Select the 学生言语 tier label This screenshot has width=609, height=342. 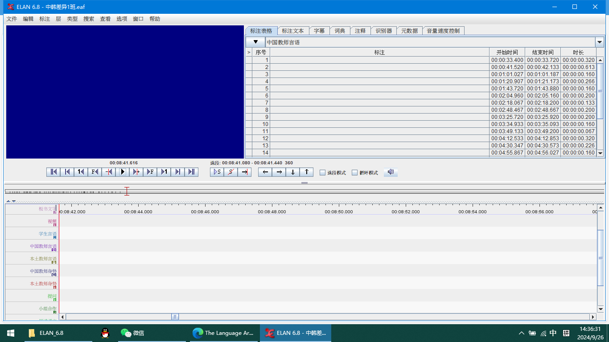[x=47, y=234]
